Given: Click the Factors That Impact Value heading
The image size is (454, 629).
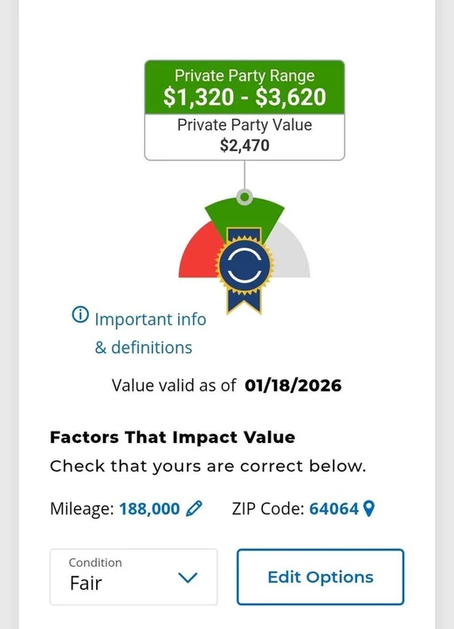Looking at the screenshot, I should [173, 437].
